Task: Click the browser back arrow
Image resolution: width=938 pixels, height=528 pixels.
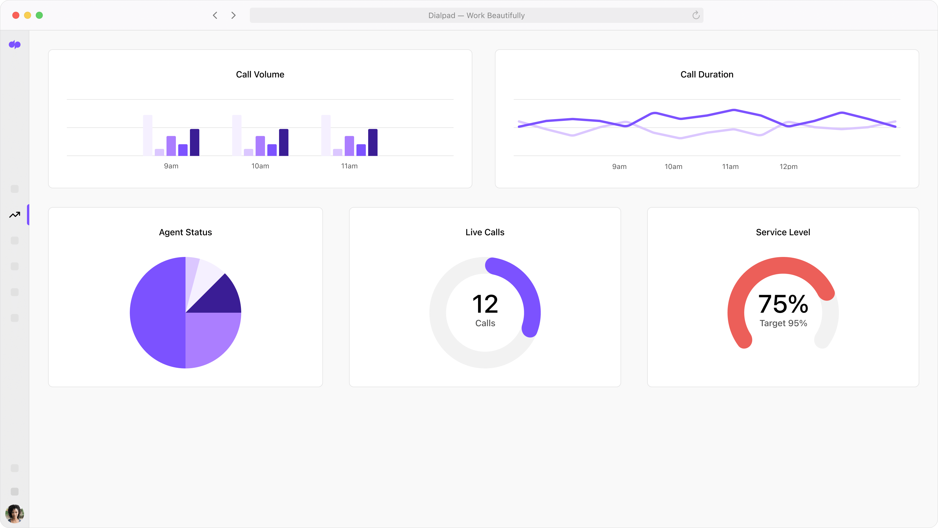Action: pyautogui.click(x=215, y=15)
